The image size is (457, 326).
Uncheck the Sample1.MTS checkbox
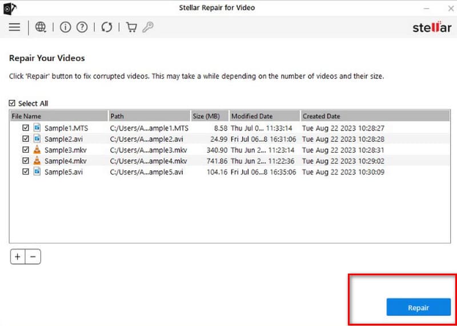click(25, 128)
